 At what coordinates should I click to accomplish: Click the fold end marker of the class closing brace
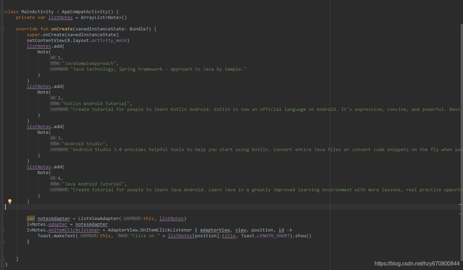pos(3,265)
